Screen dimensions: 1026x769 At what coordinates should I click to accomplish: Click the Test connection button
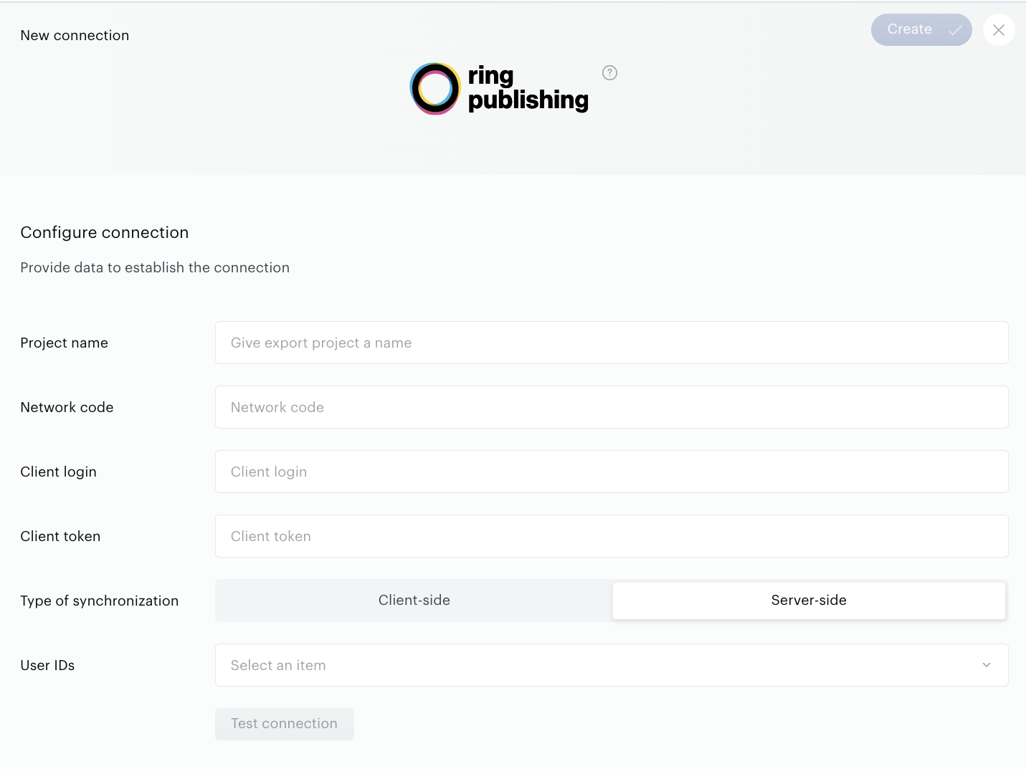(x=285, y=724)
